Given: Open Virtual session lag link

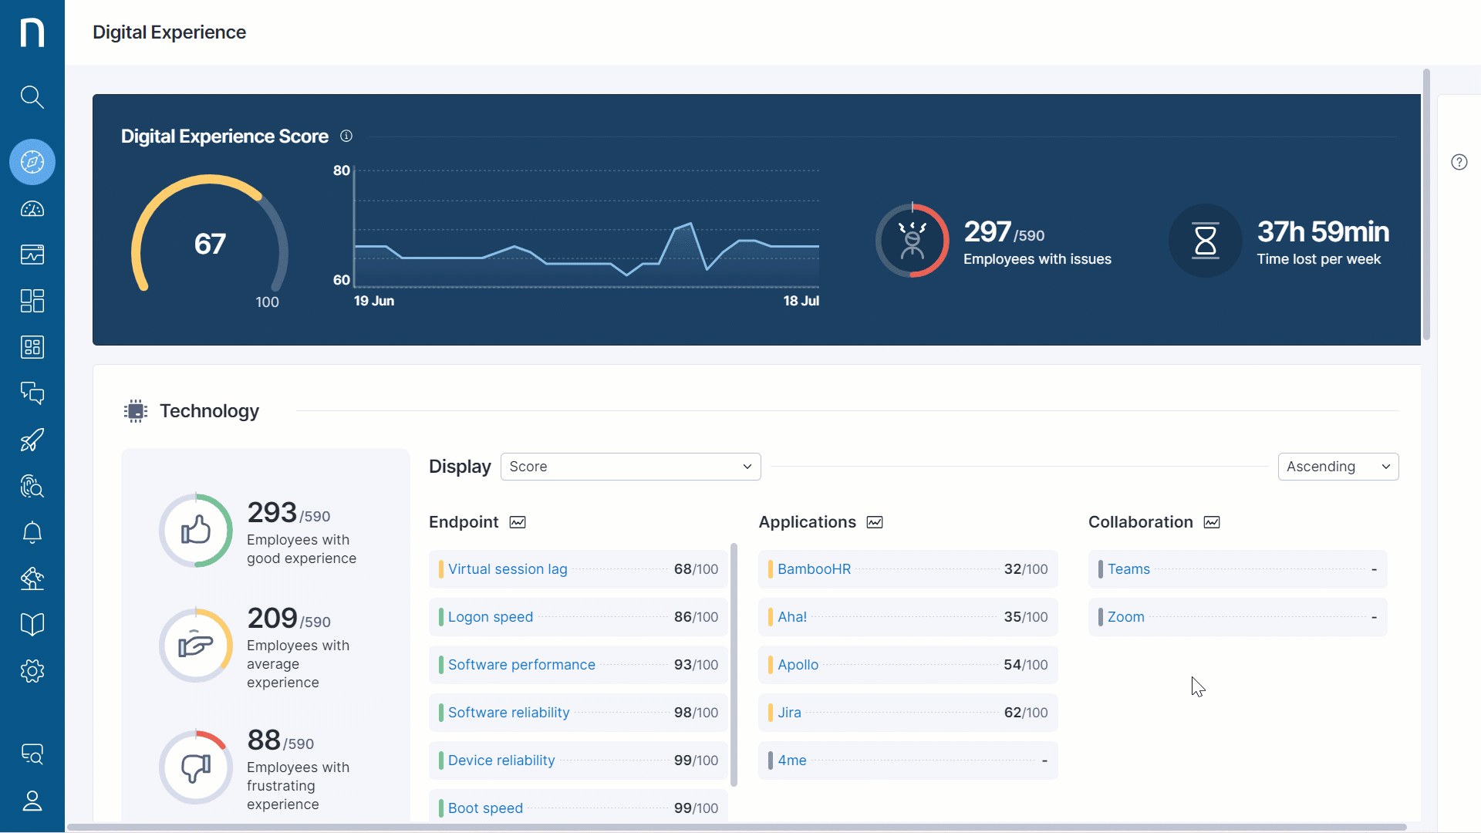Looking at the screenshot, I should pyautogui.click(x=508, y=569).
